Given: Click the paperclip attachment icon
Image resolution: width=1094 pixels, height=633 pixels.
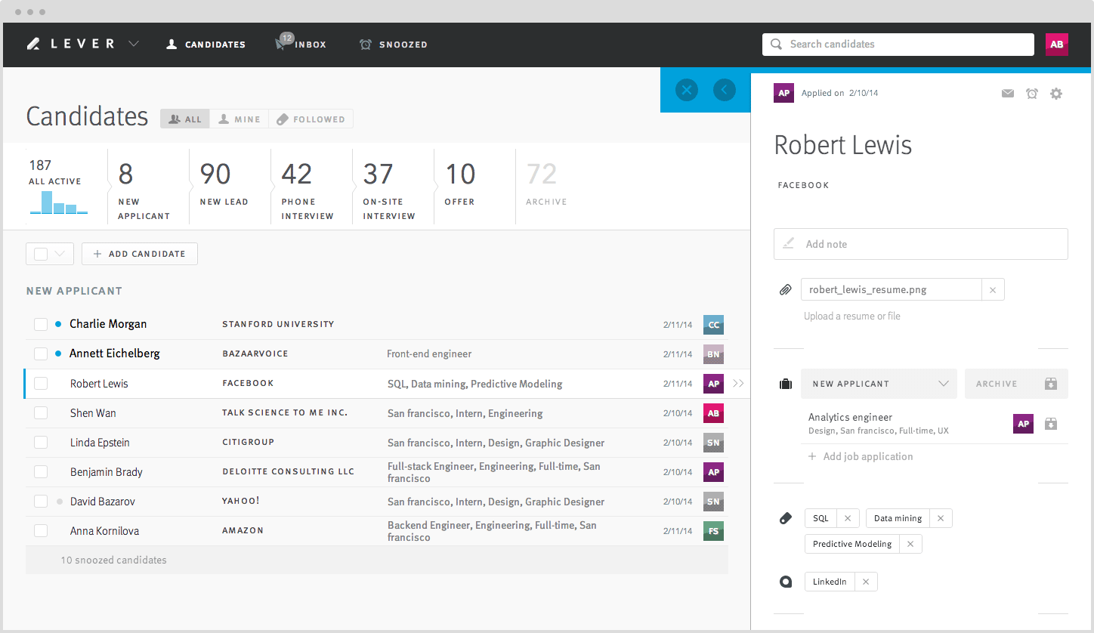Looking at the screenshot, I should pyautogui.click(x=785, y=289).
